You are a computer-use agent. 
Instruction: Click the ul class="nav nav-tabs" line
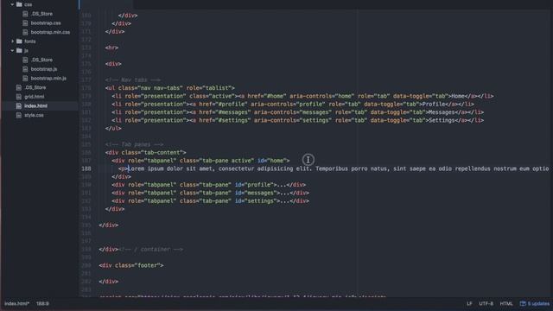click(x=169, y=88)
